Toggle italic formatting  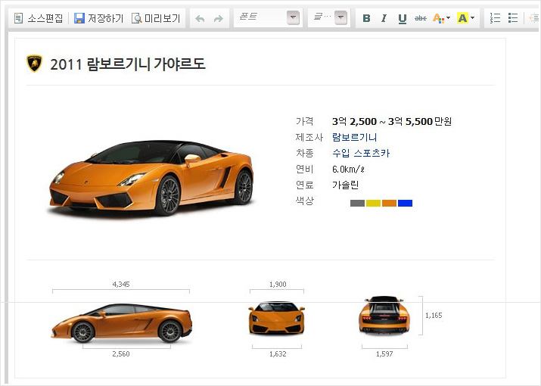384,18
